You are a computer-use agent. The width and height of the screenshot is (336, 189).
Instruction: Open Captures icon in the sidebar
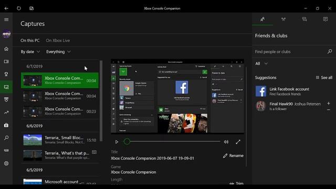pyautogui.click(x=6, y=87)
